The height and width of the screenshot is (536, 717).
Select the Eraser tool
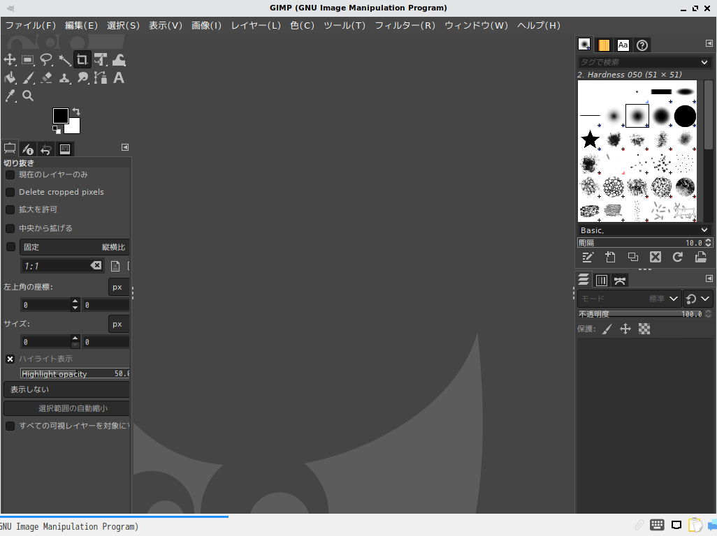tap(46, 78)
